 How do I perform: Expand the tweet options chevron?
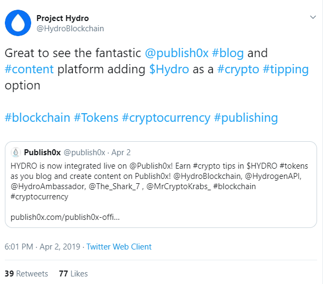coord(313,17)
